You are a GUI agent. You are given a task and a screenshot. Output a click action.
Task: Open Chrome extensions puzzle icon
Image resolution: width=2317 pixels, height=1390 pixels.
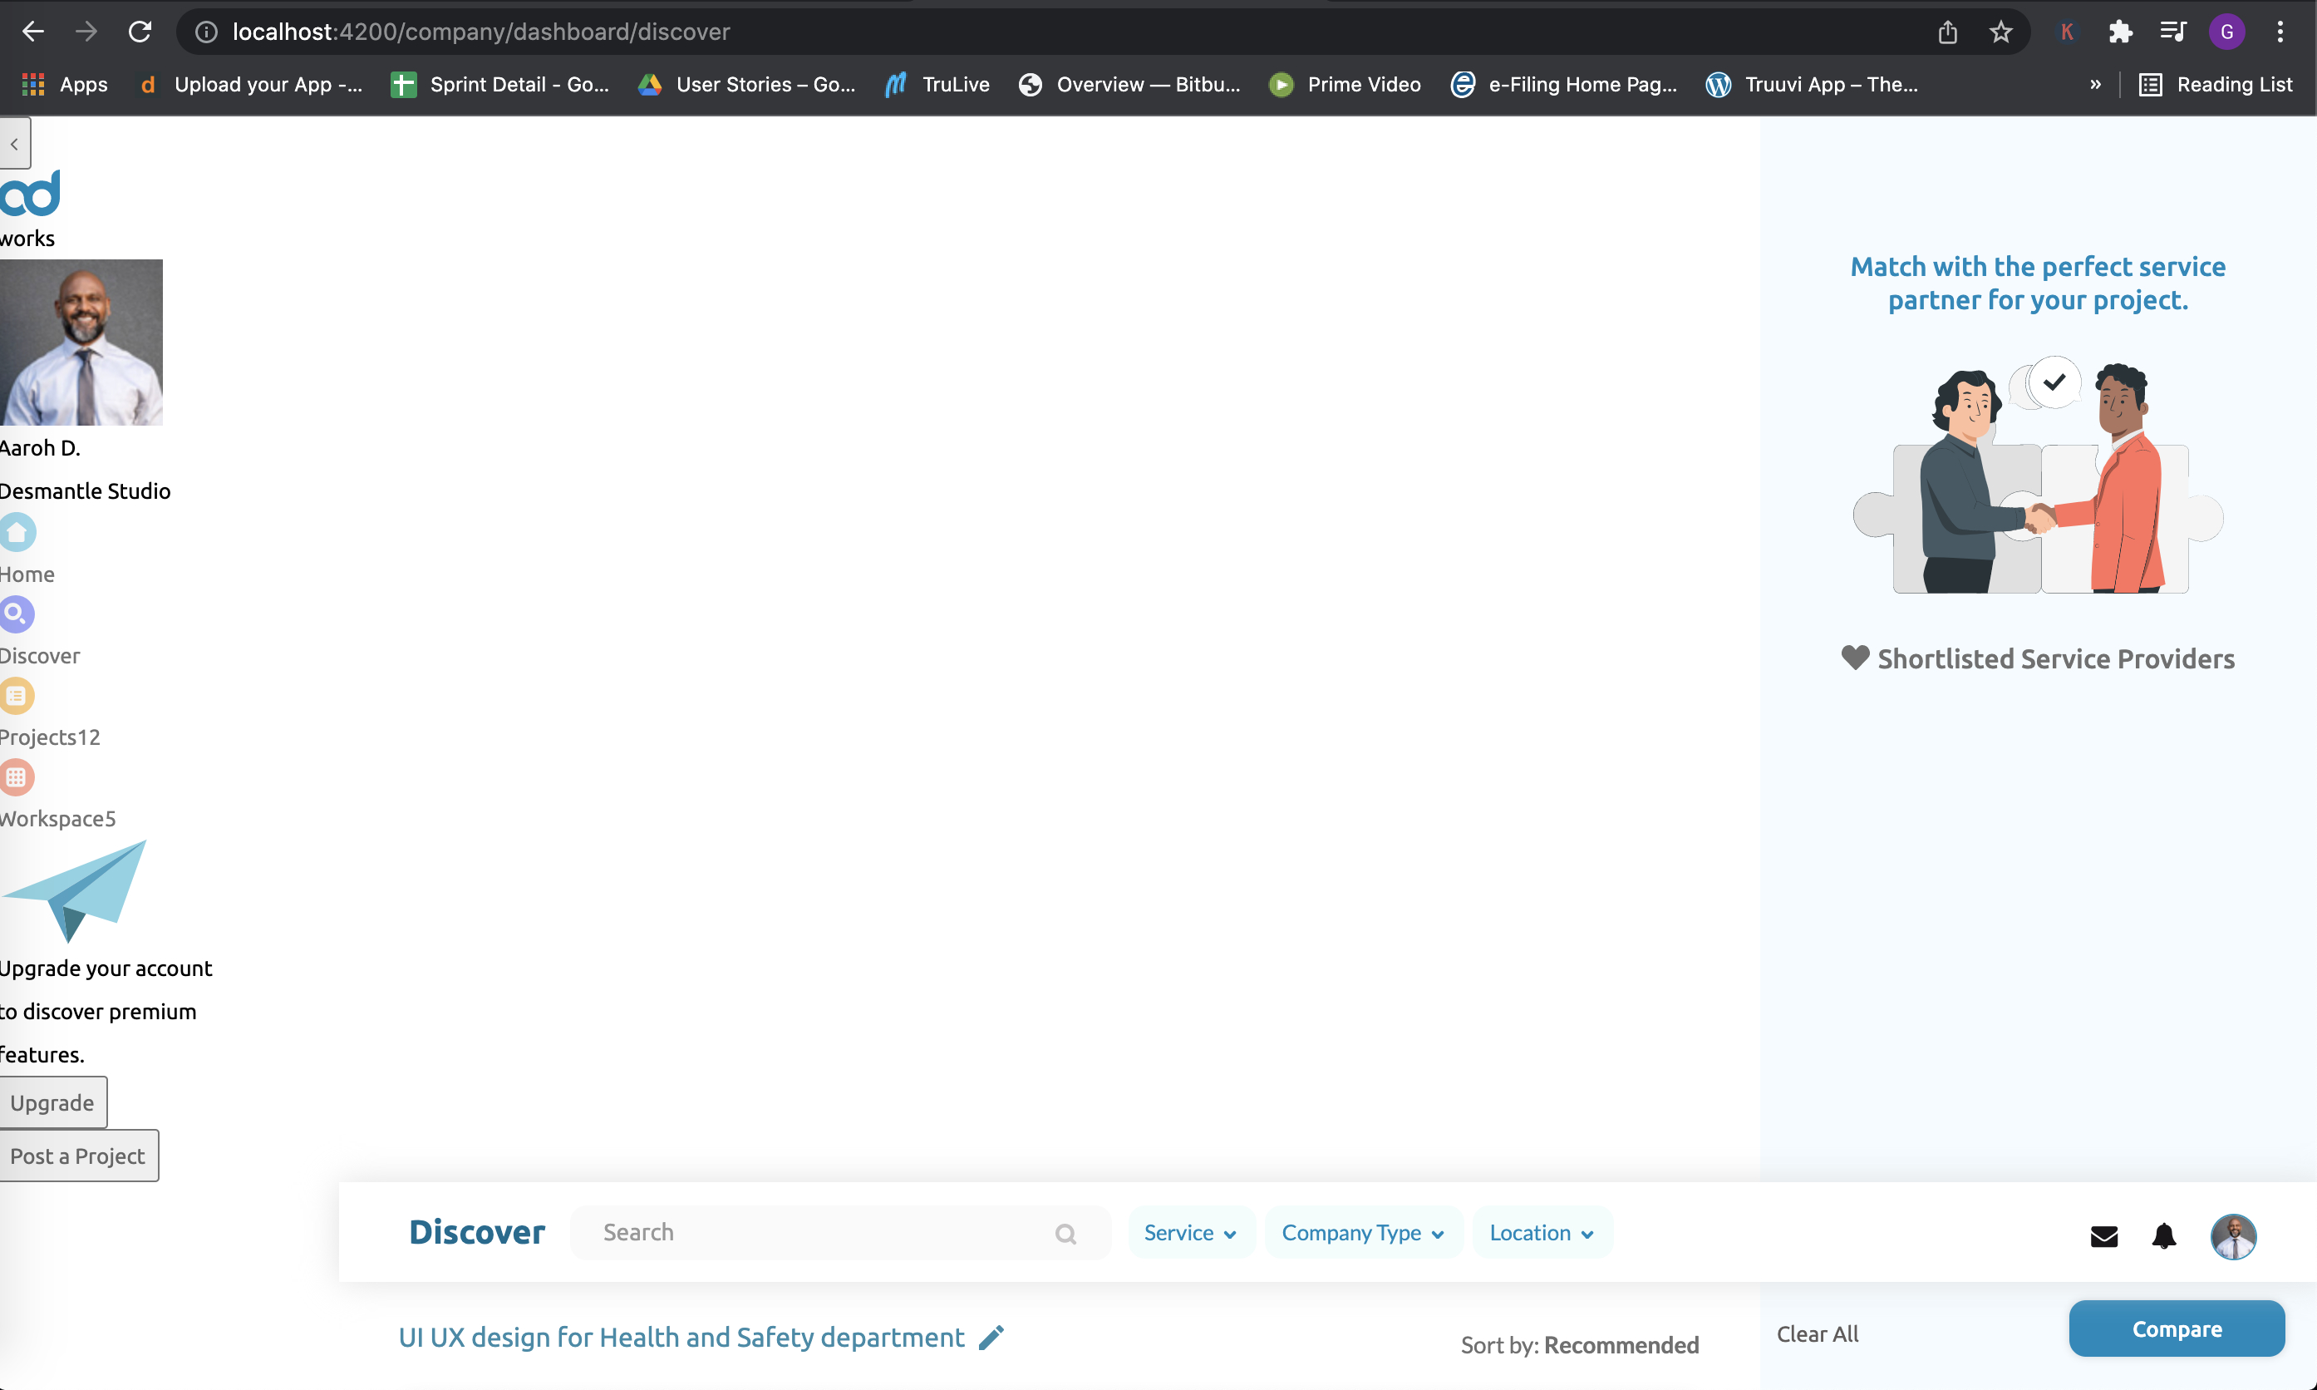(2119, 32)
